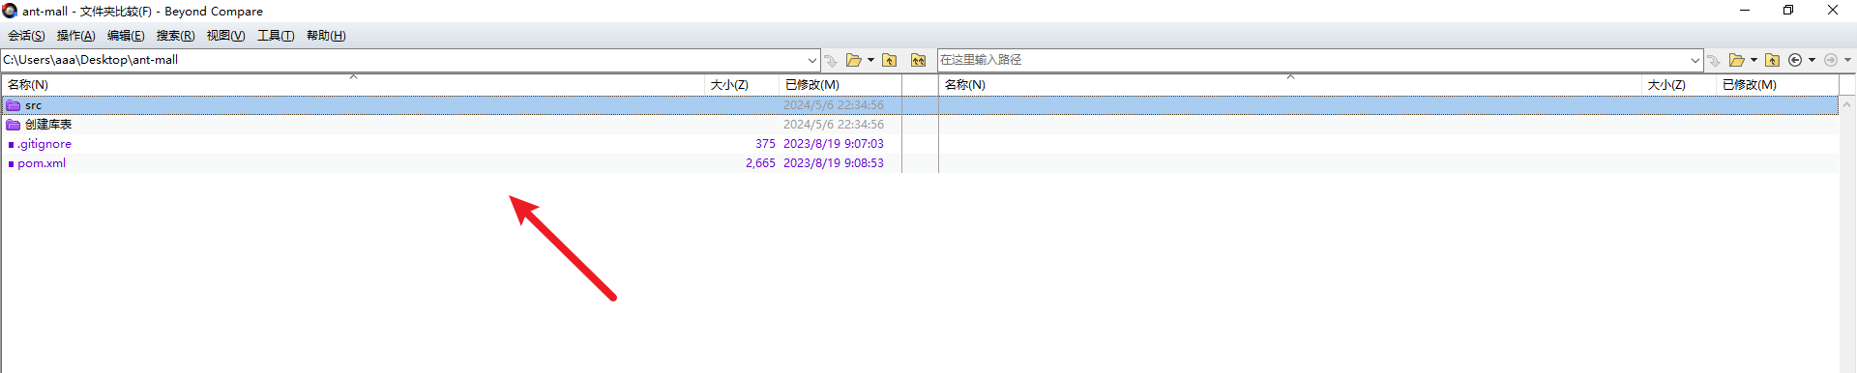Image resolution: width=1857 pixels, height=373 pixels.
Task: Click the 创建库表 modified date 2024/5/6
Action: click(x=833, y=125)
